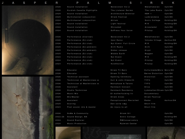Viewport: 185px width, 139px height.
Task: Click 'SoMe & Community' entry
Action: (78, 113)
